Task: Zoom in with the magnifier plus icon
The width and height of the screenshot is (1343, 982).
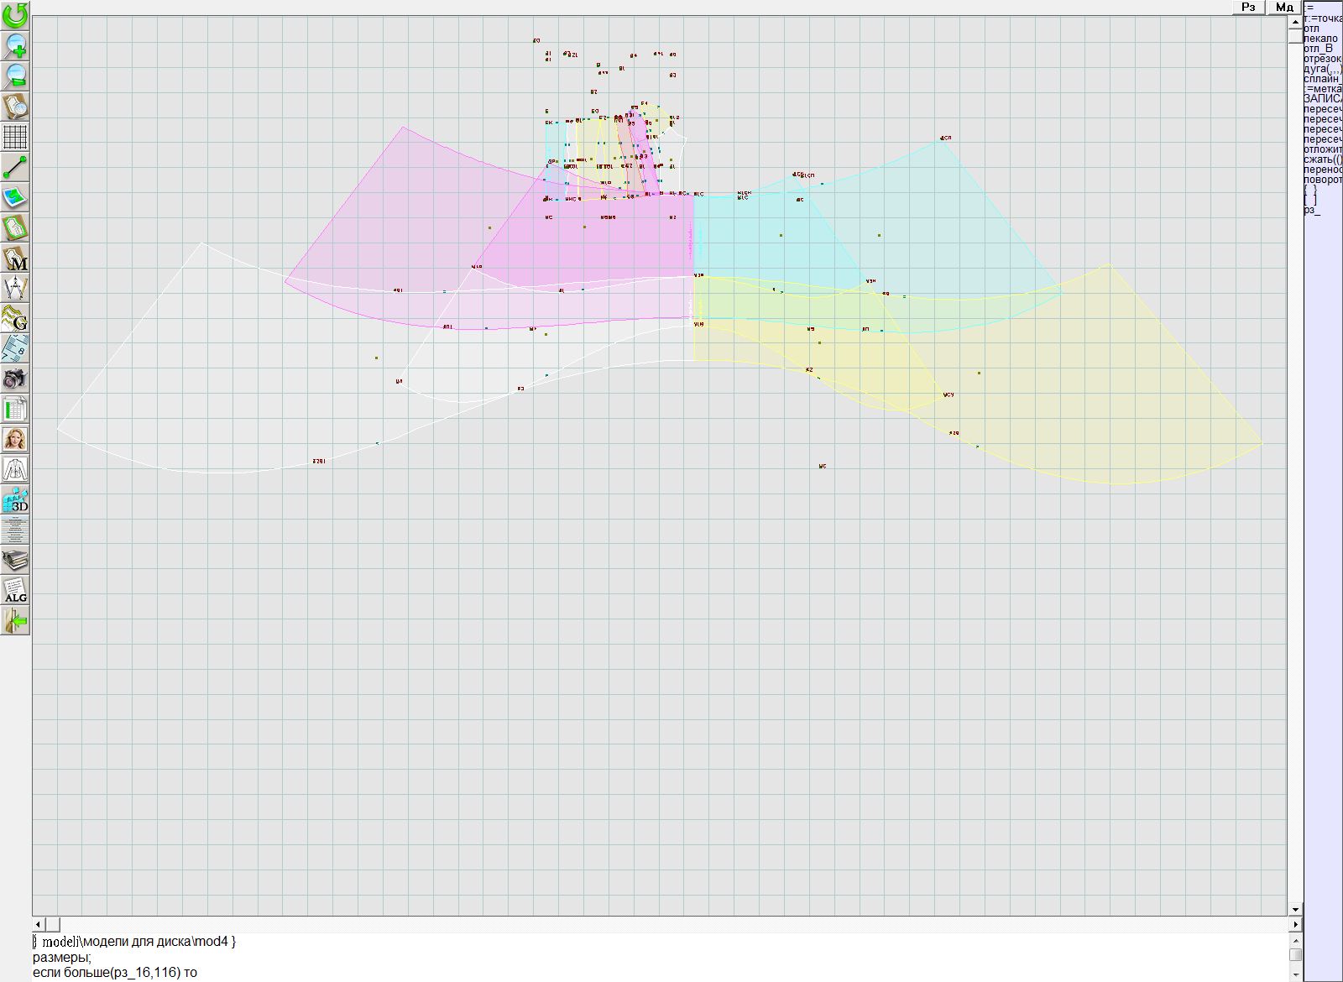Action: [15, 45]
